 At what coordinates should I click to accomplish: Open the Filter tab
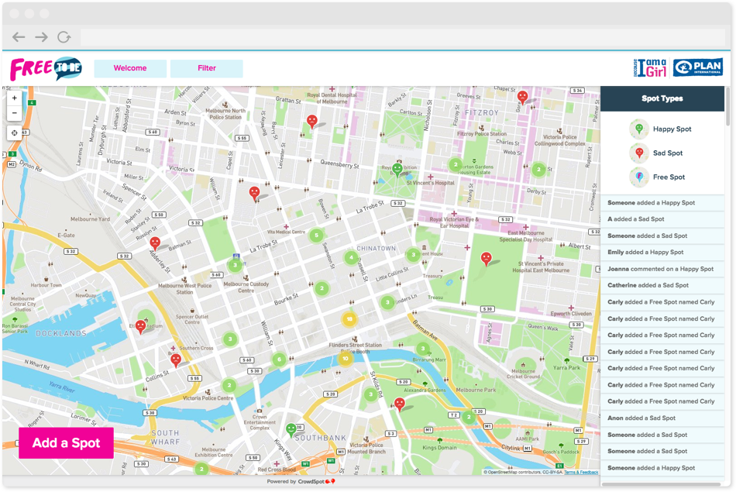tap(206, 68)
